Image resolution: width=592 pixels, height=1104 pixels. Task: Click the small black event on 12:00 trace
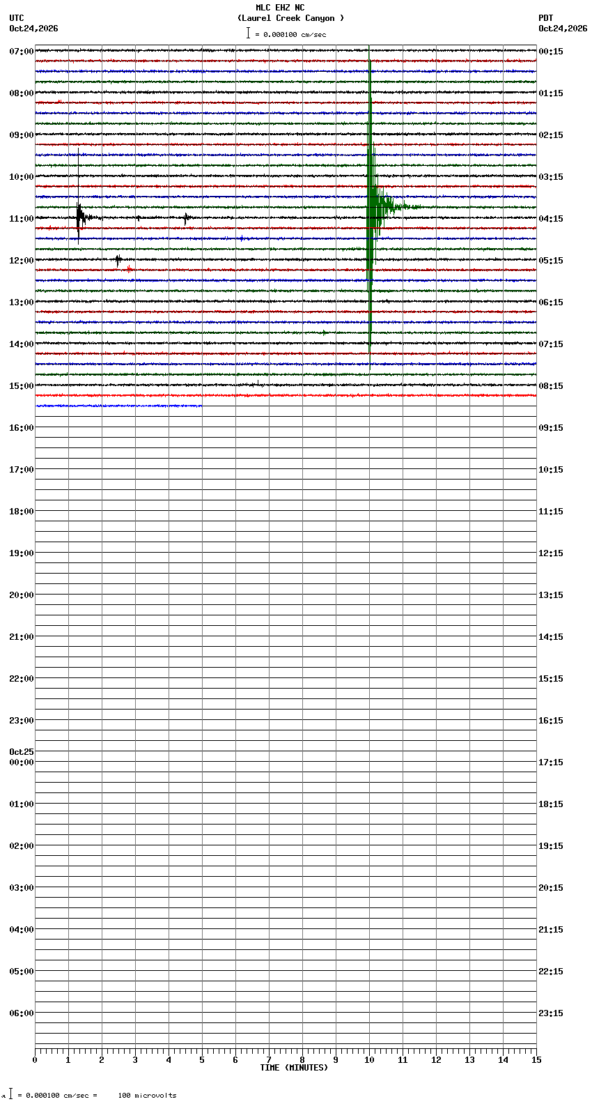click(x=118, y=260)
